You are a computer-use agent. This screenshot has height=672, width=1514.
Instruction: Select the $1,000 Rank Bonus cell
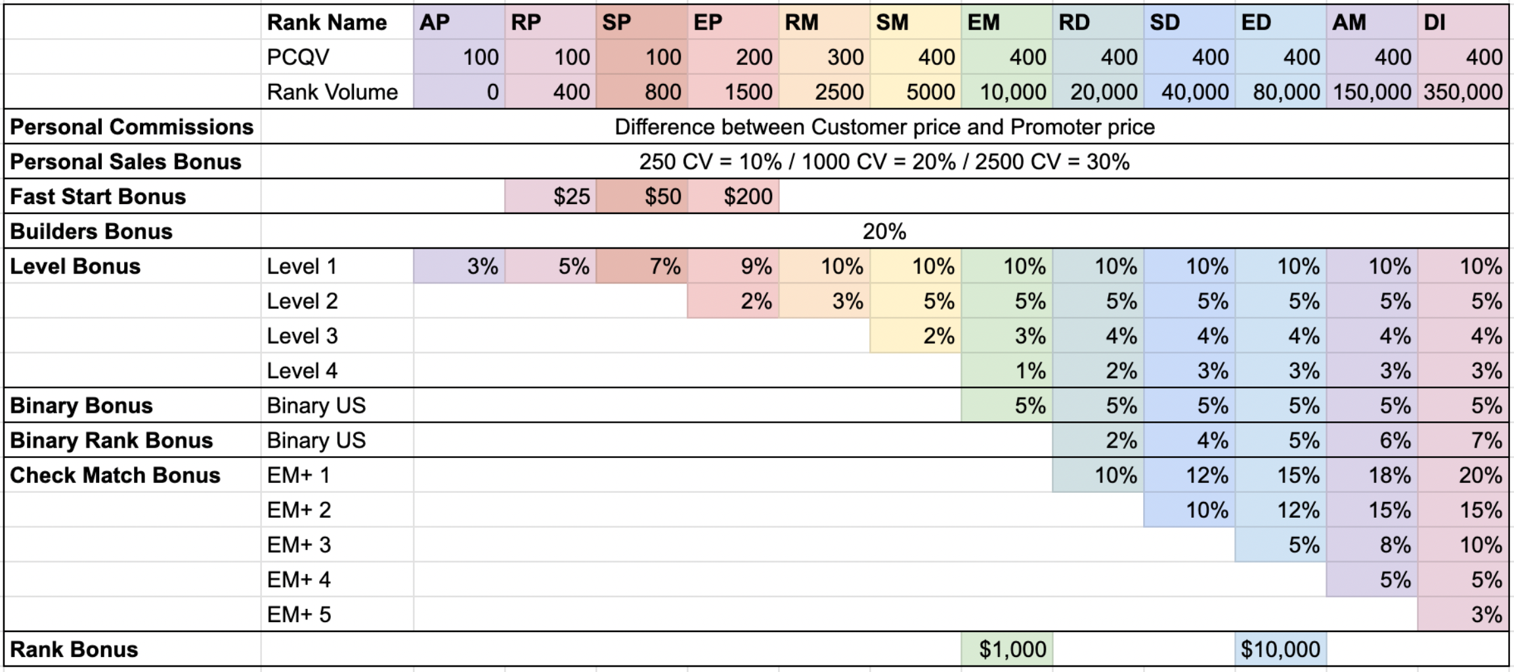click(1007, 649)
